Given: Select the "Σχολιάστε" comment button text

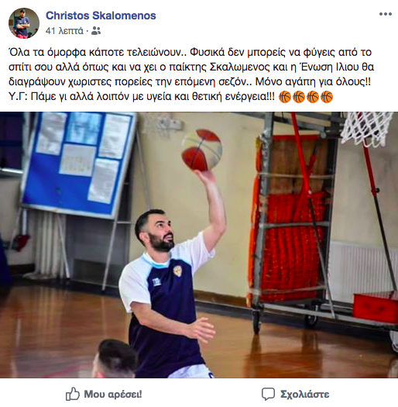Looking at the screenshot, I should pos(304,395).
